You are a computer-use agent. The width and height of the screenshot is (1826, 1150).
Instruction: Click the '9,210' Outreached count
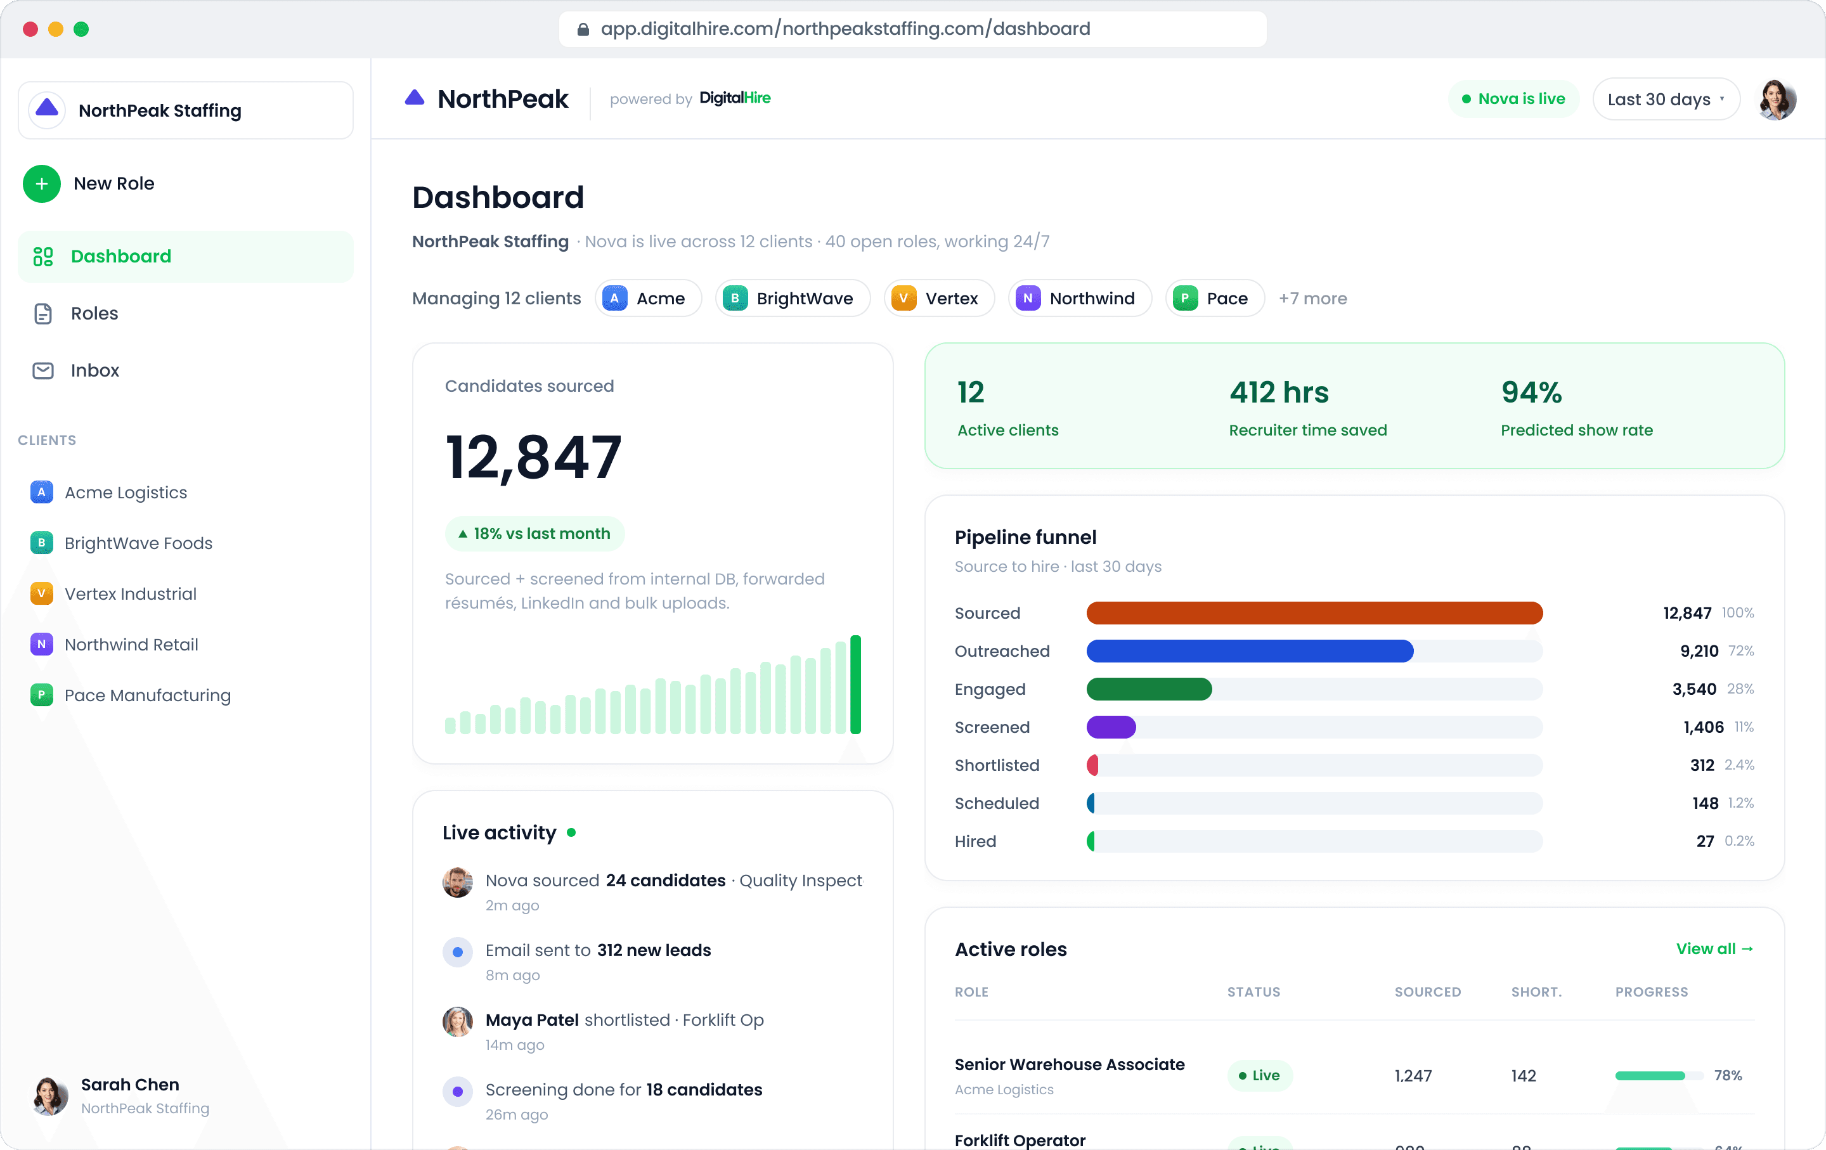(1699, 650)
